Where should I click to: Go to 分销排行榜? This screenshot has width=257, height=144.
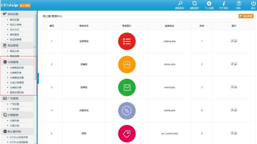(15, 87)
